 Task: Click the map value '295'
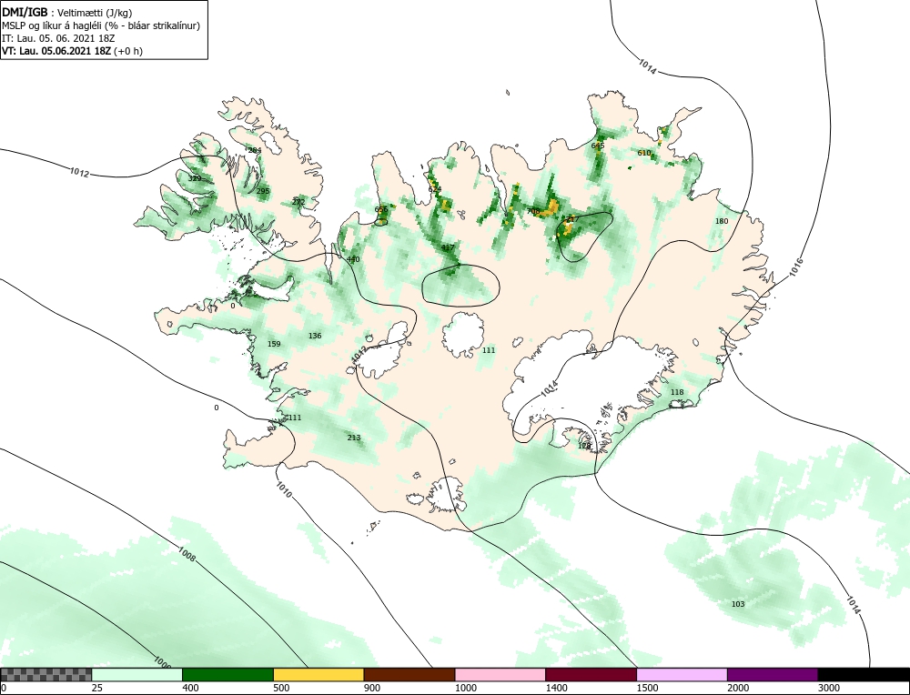[x=263, y=191]
